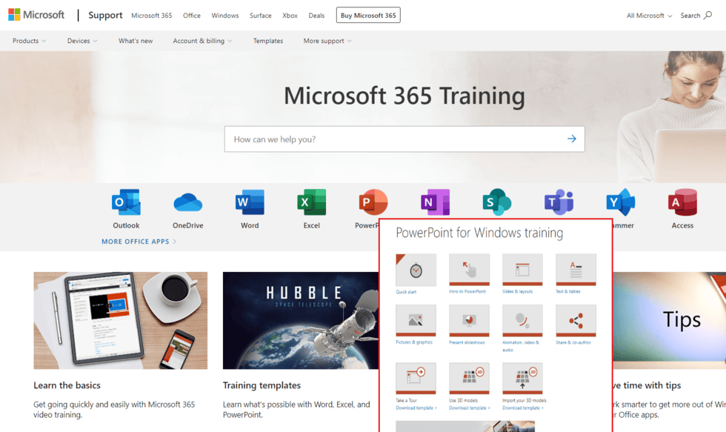
Task: Open the Templates menu item
Action: point(268,41)
